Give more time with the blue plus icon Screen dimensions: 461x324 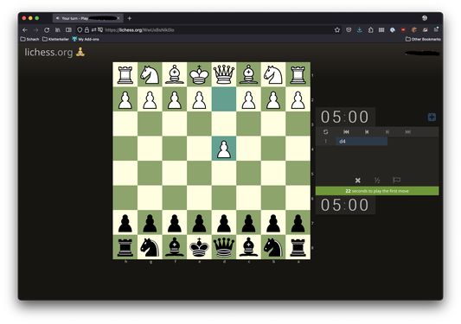pos(432,118)
